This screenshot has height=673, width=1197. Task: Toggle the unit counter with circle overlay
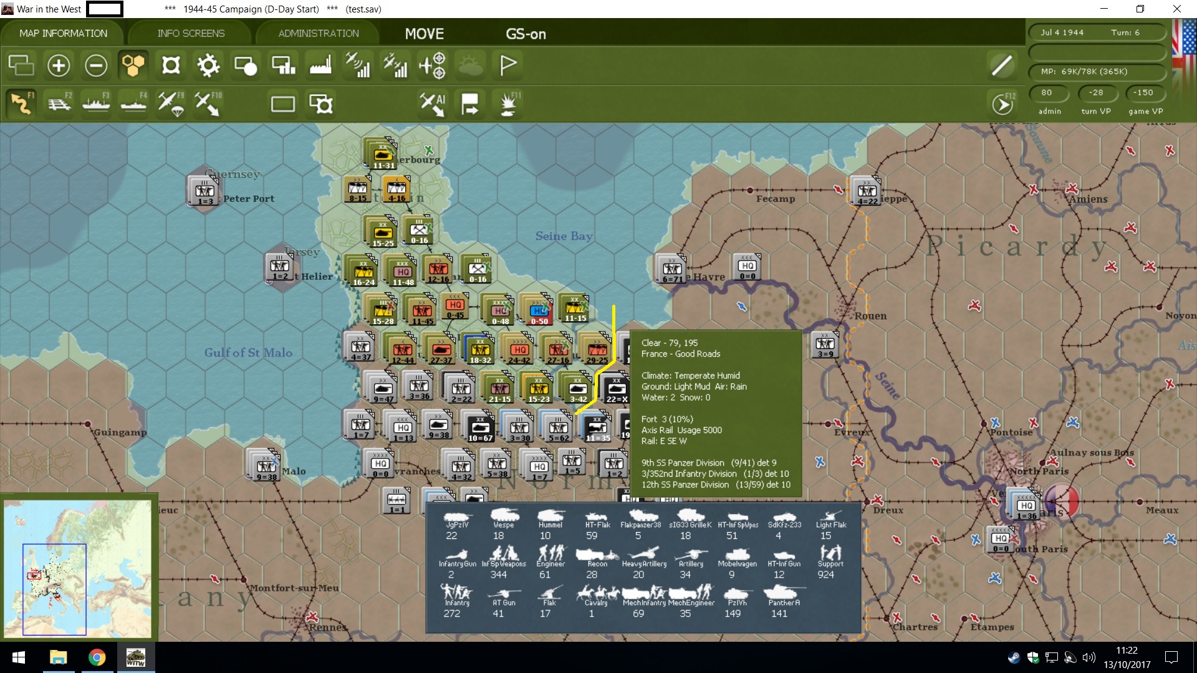246,65
